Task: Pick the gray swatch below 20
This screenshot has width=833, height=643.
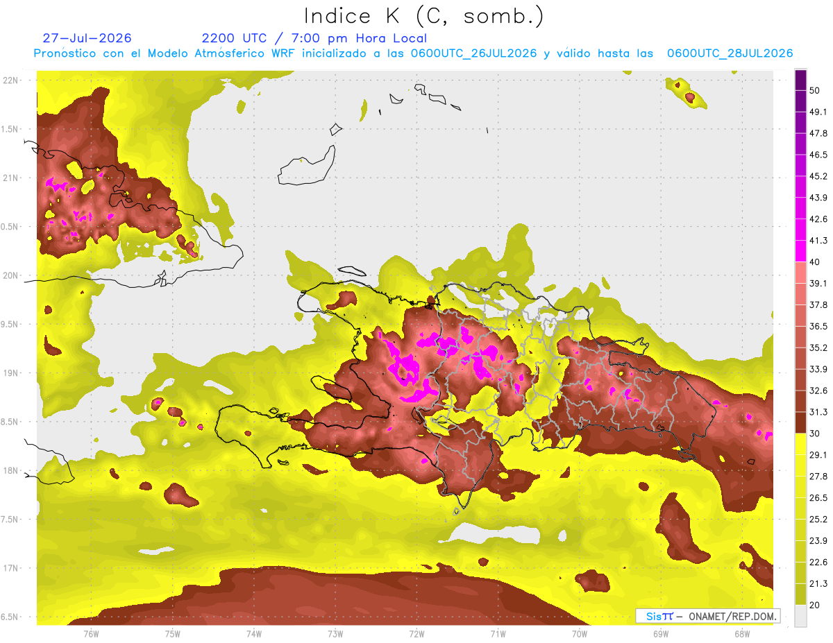Action: click(x=800, y=616)
